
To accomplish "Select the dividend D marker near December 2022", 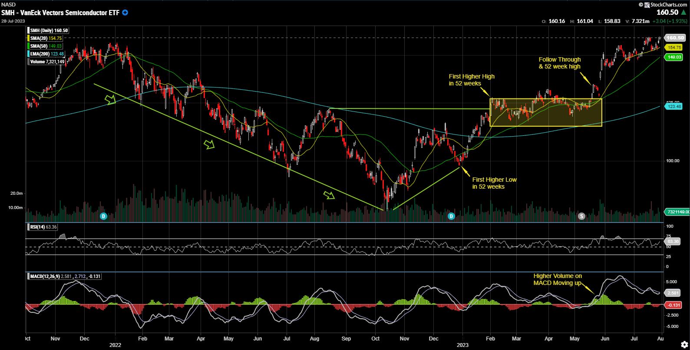I will 451,216.
